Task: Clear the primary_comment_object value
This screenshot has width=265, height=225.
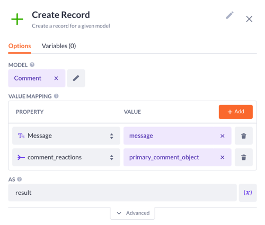Action: pyautogui.click(x=223, y=157)
